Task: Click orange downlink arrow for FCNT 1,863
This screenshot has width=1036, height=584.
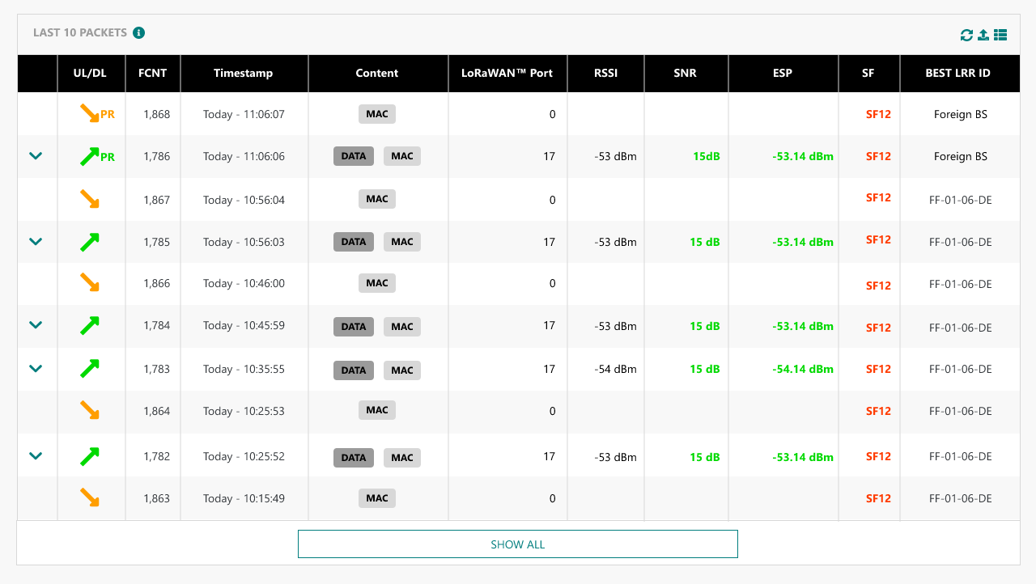Action: [x=90, y=497]
